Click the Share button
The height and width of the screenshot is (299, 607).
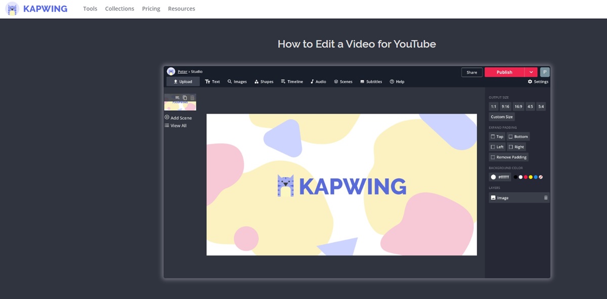coord(471,72)
